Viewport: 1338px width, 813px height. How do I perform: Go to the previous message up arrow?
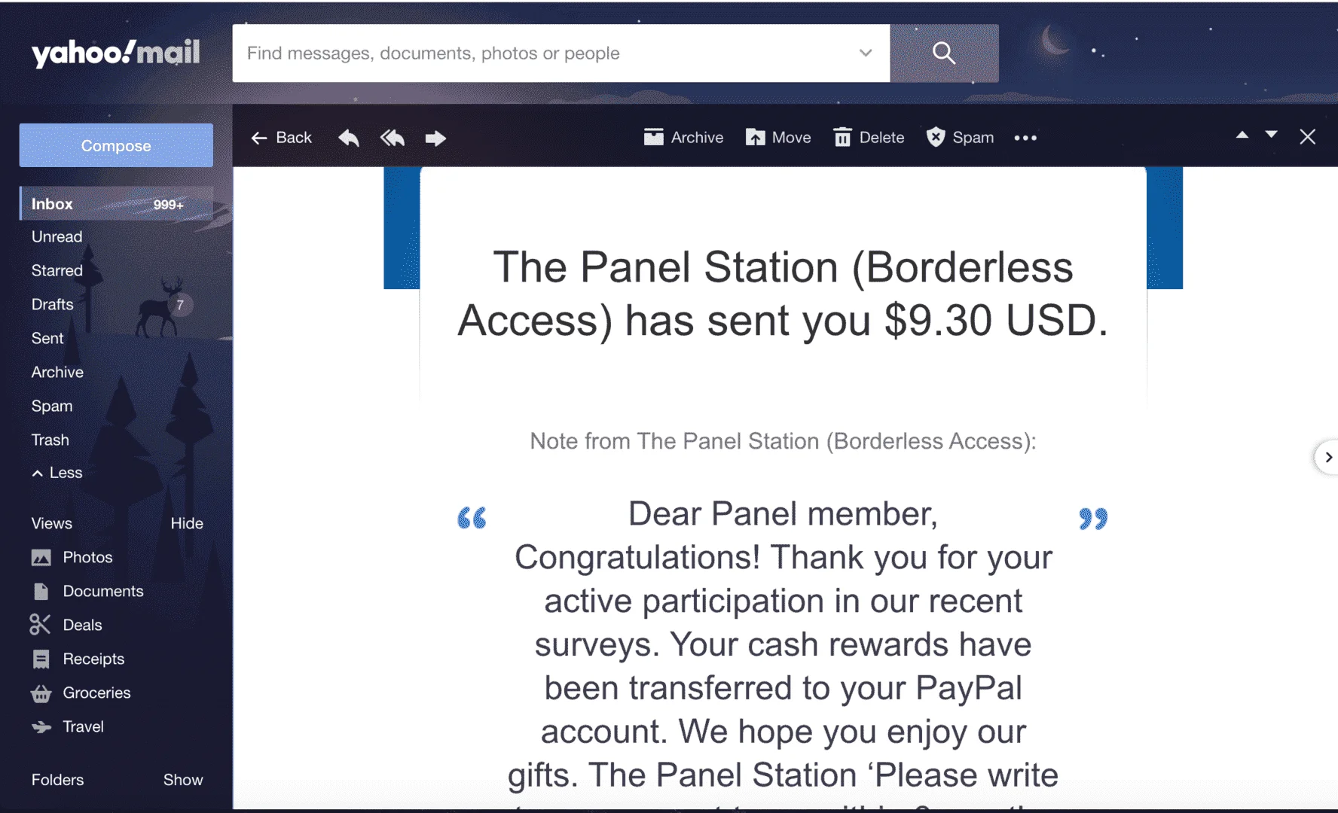pos(1242,135)
